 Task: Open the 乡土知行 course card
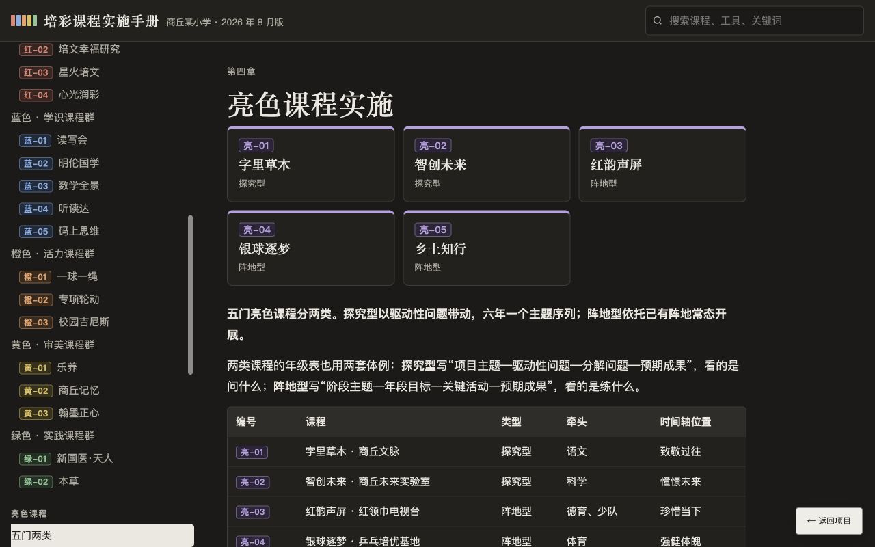coord(487,248)
